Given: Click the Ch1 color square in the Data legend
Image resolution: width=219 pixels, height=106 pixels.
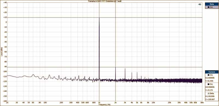Looking at the screenshot, I should click(209, 7).
